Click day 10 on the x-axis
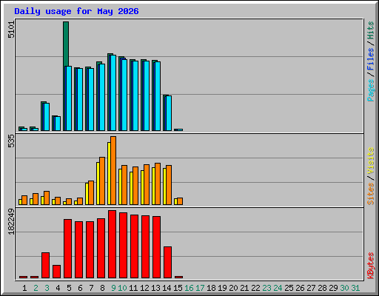Screen dimensions: 379x296 pyautogui.click(x=122, y=288)
